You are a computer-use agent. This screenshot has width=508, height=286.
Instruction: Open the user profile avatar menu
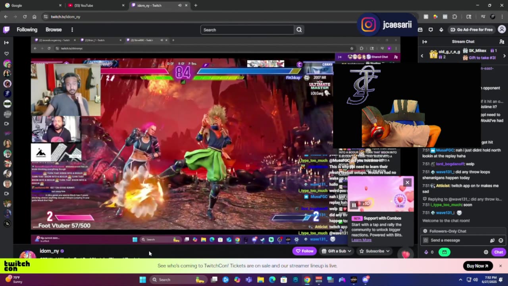pyautogui.click(x=502, y=30)
